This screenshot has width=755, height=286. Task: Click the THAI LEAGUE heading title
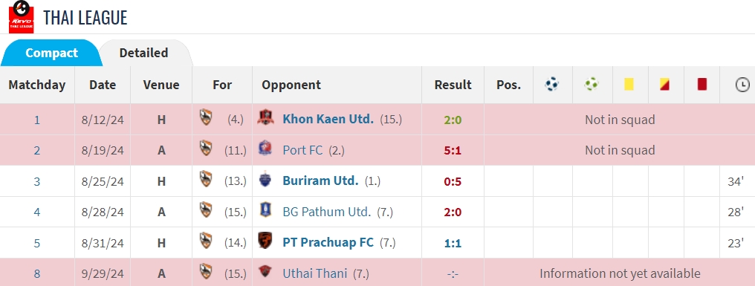(x=85, y=18)
